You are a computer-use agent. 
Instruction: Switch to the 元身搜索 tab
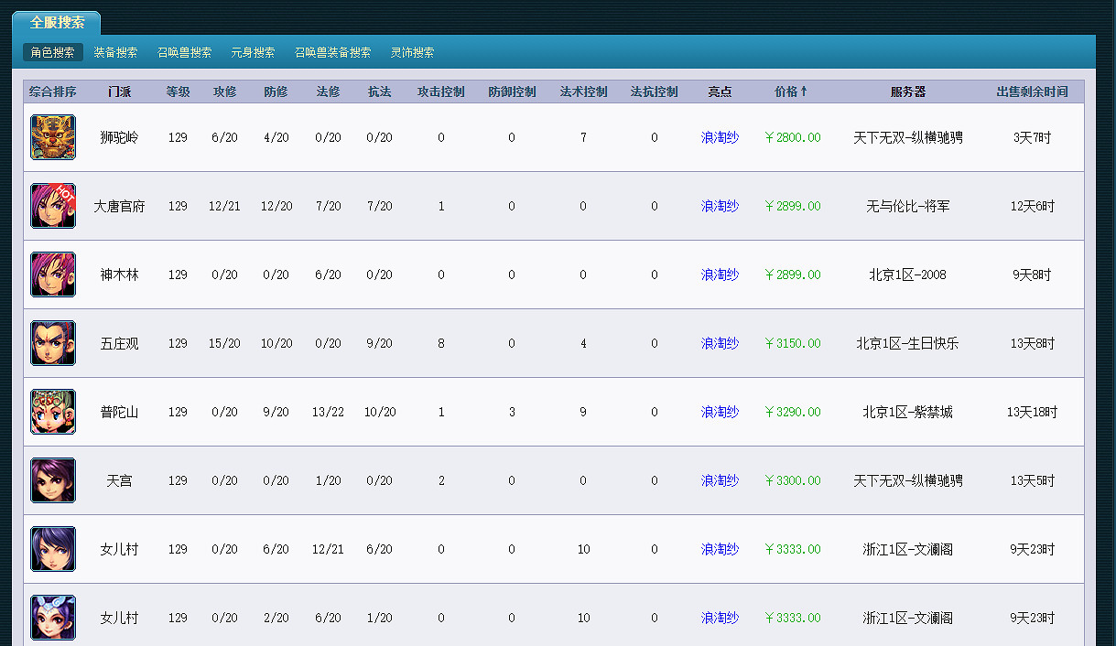253,53
